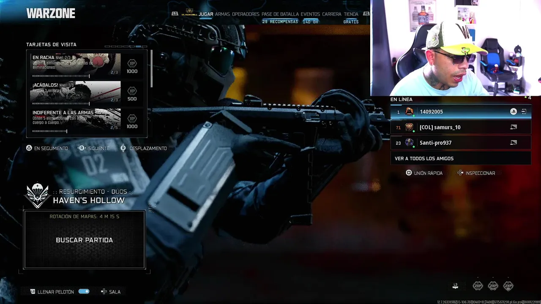Viewport: 541px width, 304px height.
Task: Click the L3 stick icon near tokens
Action: tap(455, 286)
